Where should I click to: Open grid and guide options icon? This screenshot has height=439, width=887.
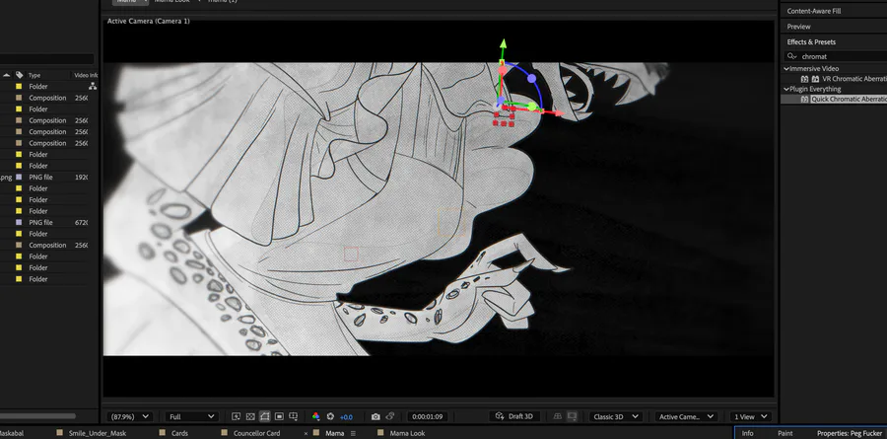tap(293, 416)
